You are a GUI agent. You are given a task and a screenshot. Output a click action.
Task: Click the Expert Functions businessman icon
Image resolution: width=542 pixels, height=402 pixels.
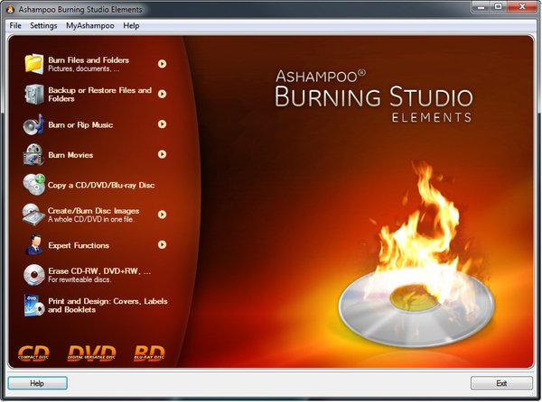(34, 245)
